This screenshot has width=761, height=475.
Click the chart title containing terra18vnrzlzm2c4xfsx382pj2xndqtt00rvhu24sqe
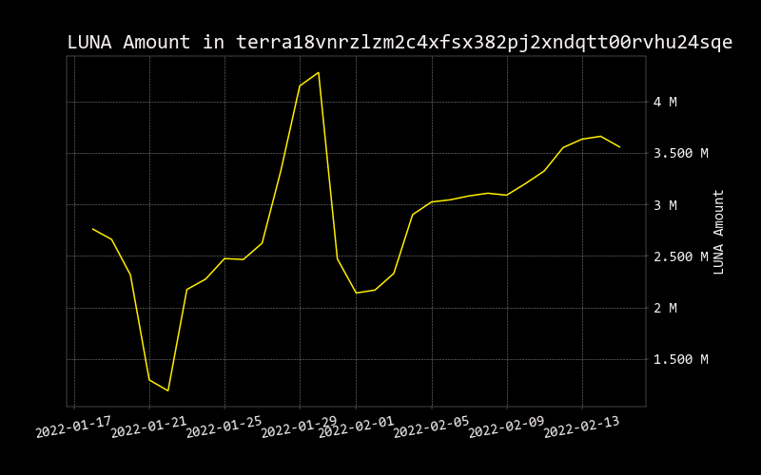400,43
